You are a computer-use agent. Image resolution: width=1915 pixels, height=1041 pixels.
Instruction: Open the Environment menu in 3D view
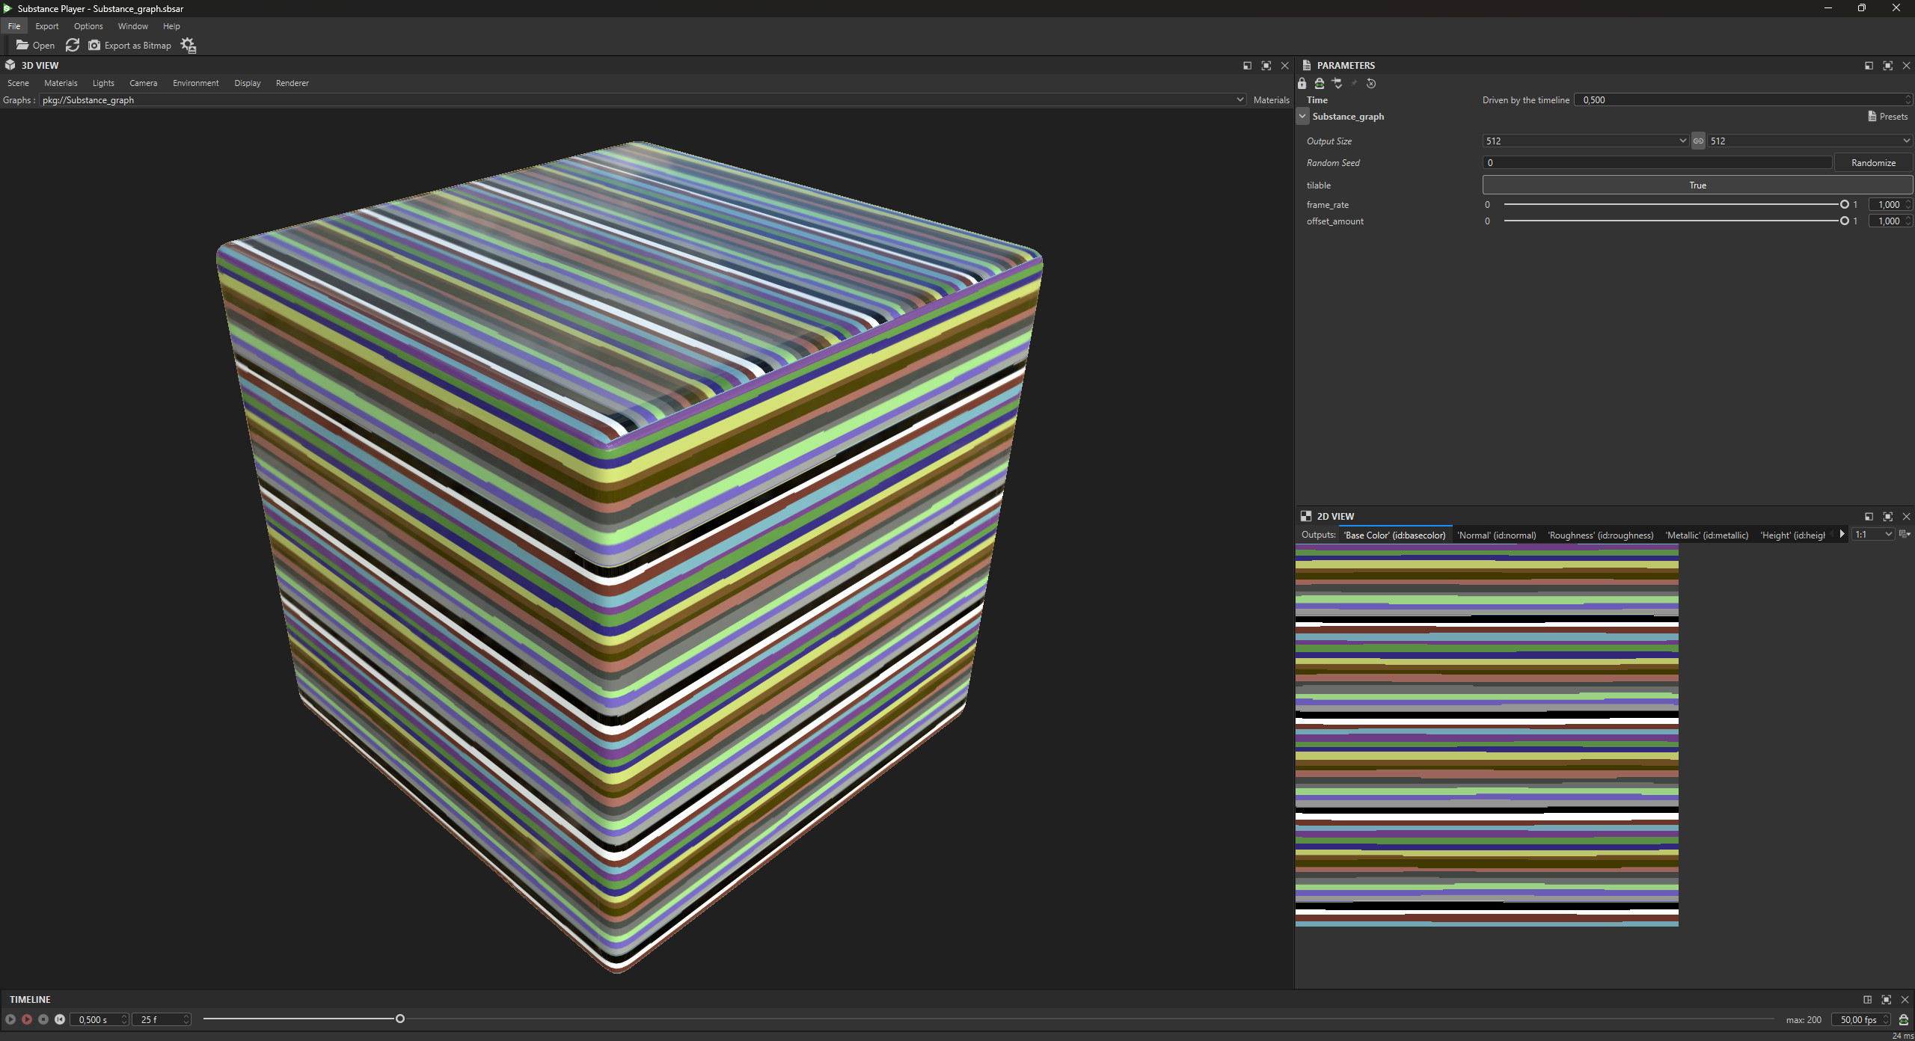tap(195, 83)
